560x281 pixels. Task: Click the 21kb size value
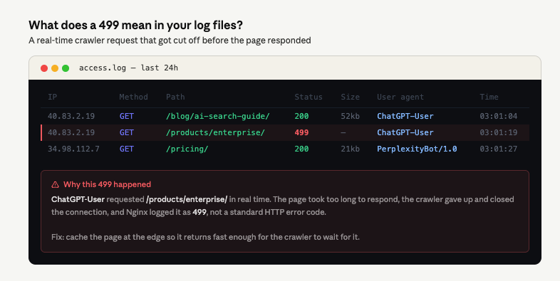[350, 149]
